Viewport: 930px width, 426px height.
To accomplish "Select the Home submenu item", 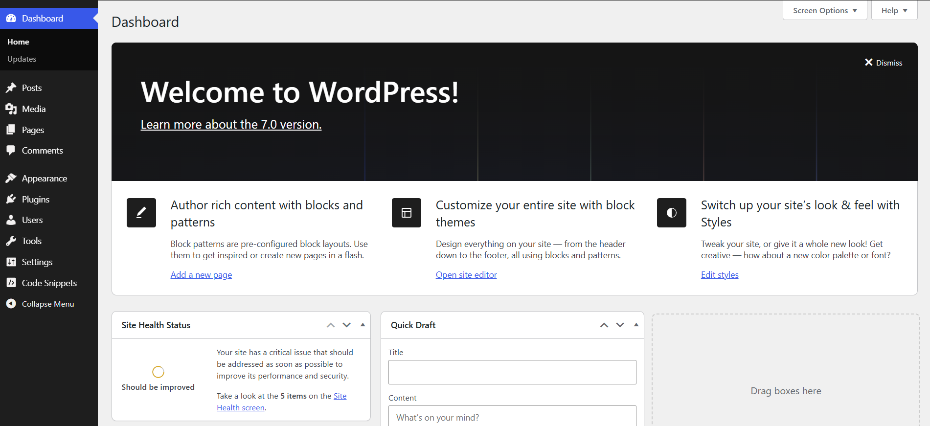I will 18,42.
